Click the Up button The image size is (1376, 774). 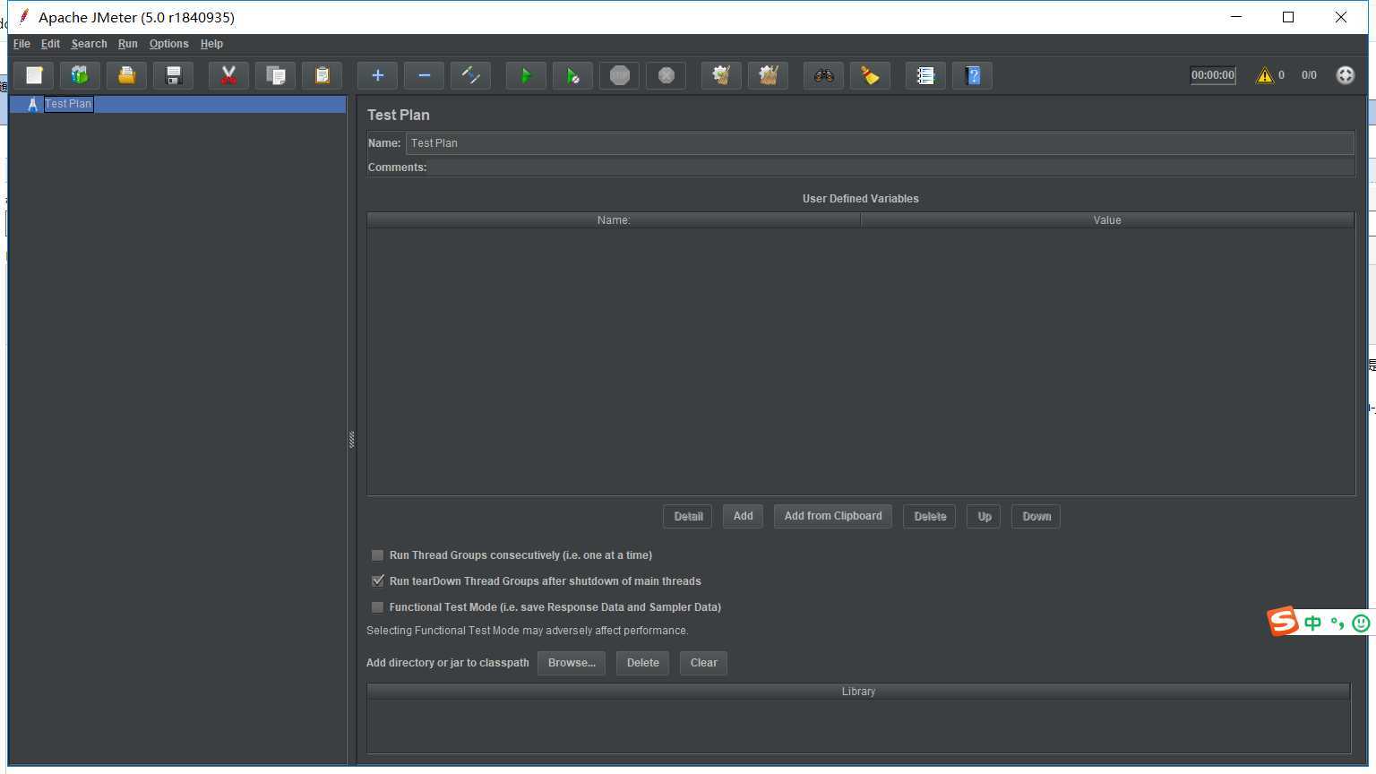point(984,516)
